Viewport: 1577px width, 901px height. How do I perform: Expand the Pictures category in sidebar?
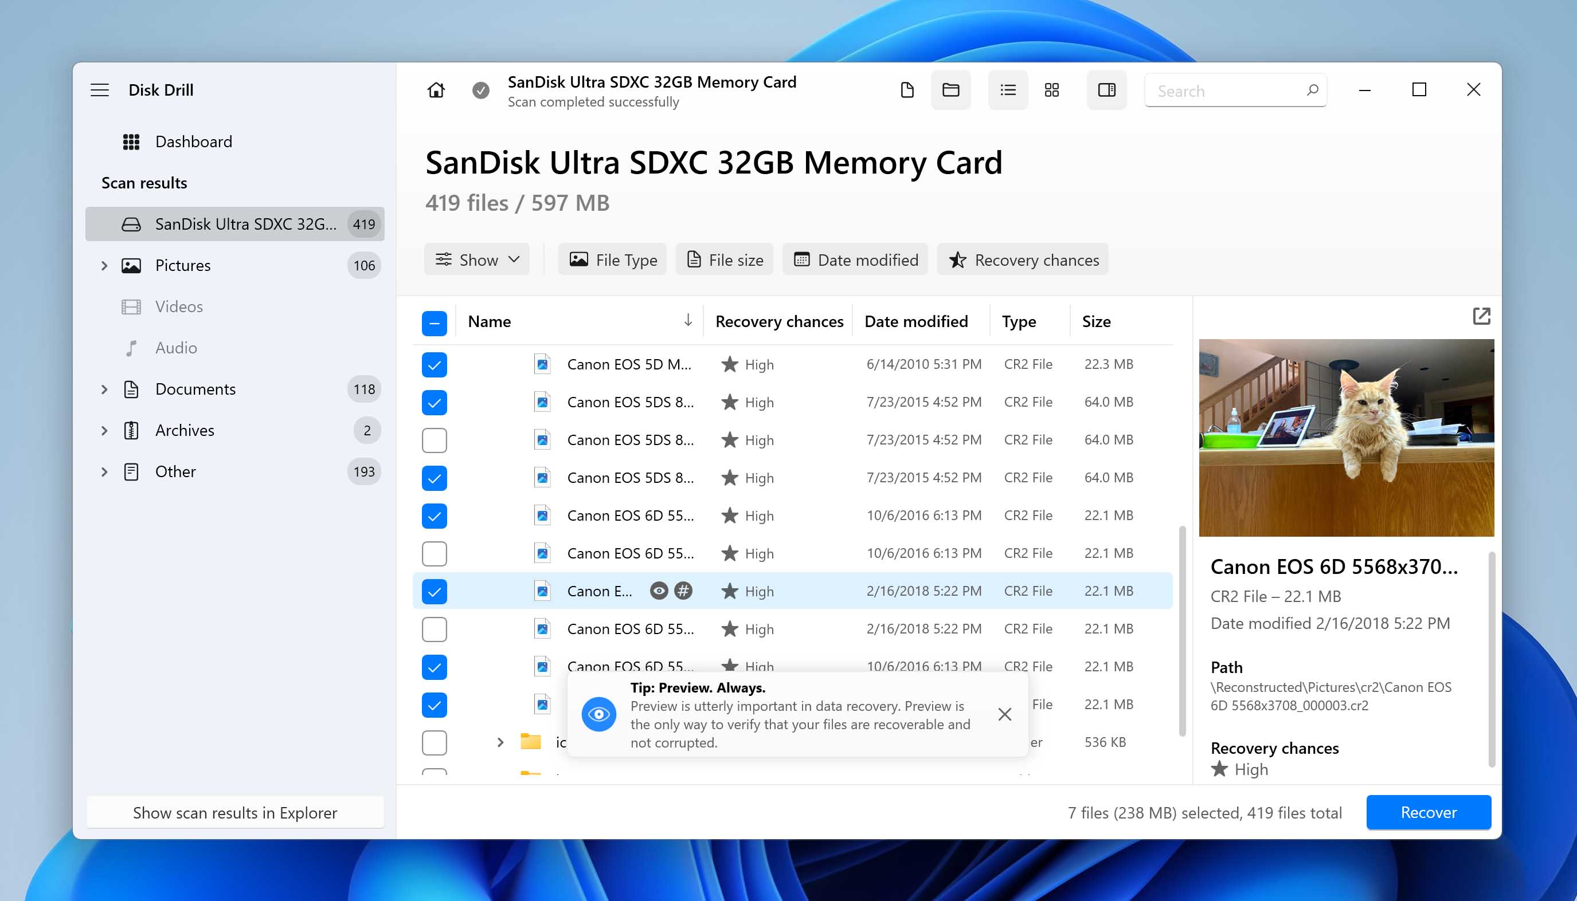(105, 264)
